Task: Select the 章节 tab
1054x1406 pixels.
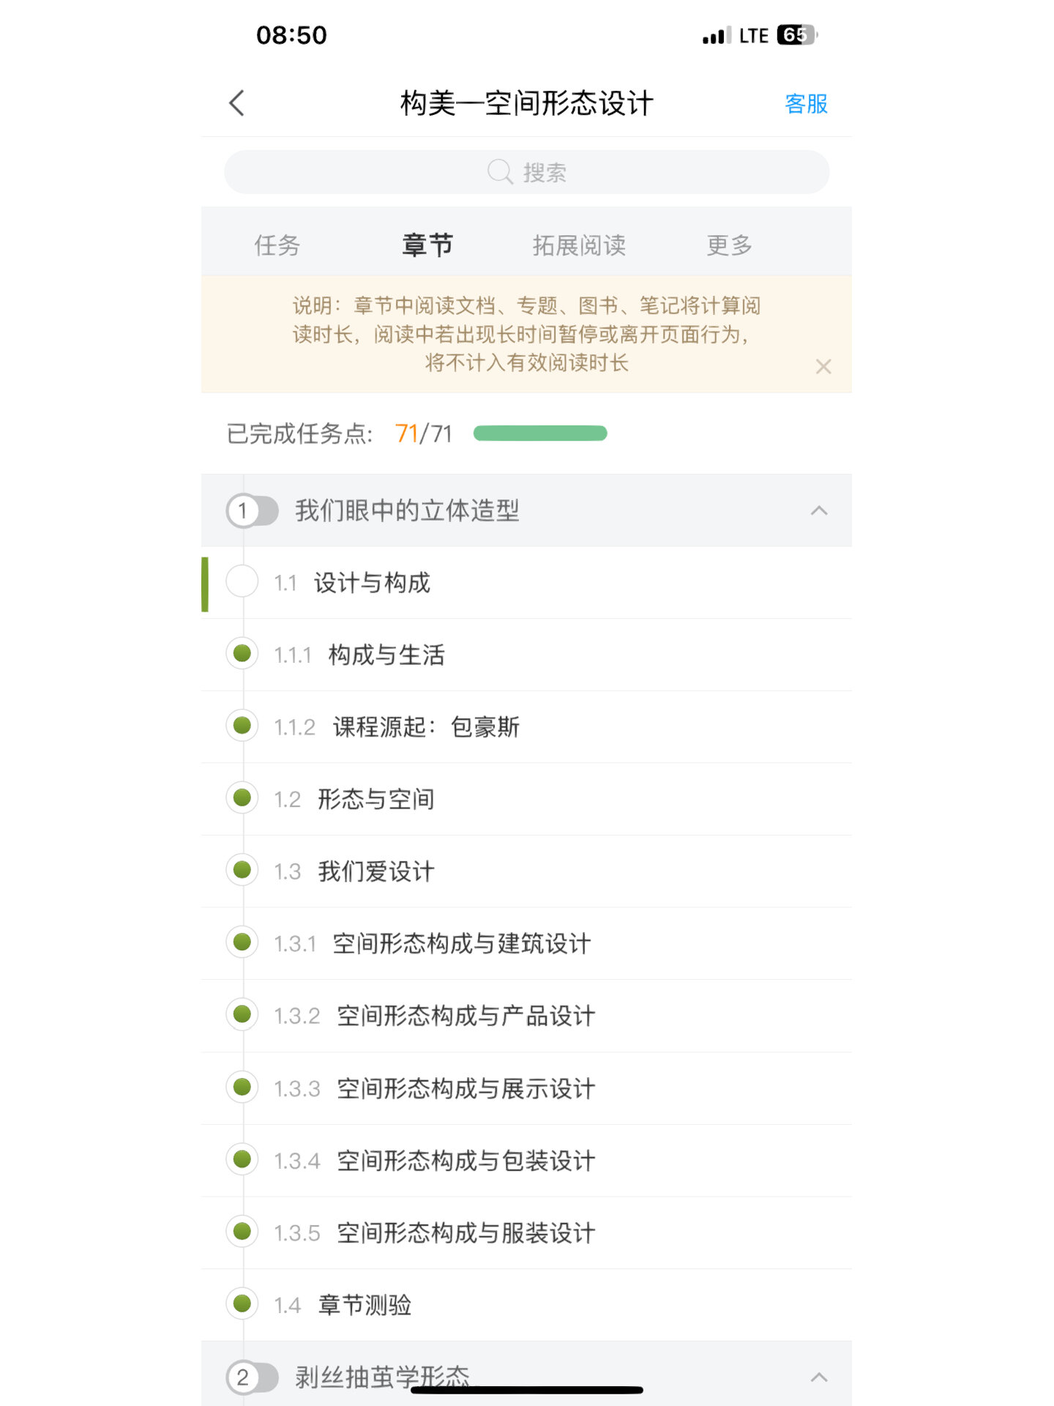Action: (x=427, y=245)
